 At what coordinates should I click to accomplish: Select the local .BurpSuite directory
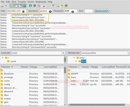coord(30,74)
